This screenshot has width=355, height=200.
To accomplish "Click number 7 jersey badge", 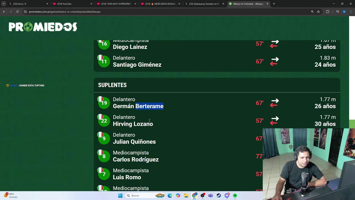I will (x=104, y=174).
